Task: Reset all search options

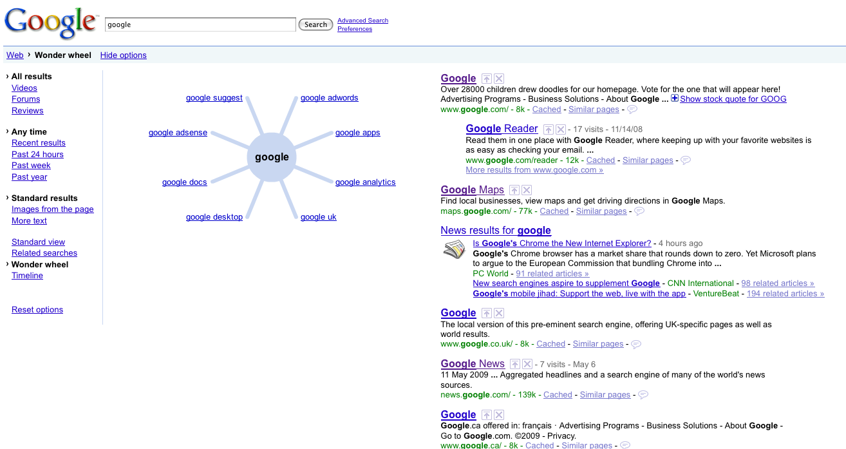Action: pyautogui.click(x=37, y=310)
